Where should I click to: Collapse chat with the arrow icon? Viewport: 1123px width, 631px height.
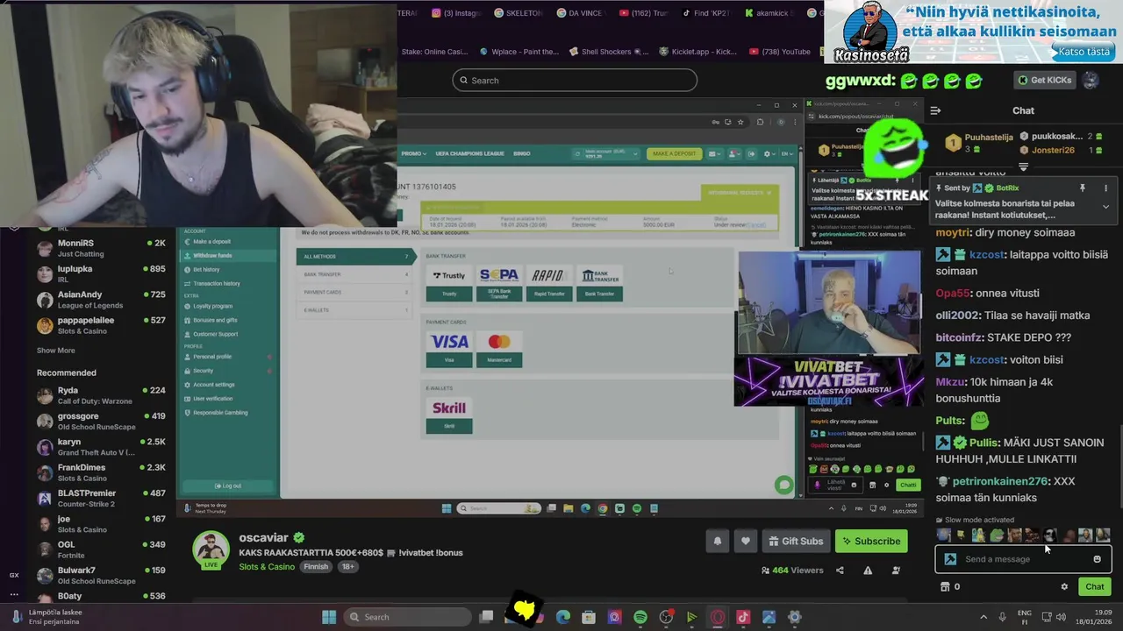tap(935, 110)
